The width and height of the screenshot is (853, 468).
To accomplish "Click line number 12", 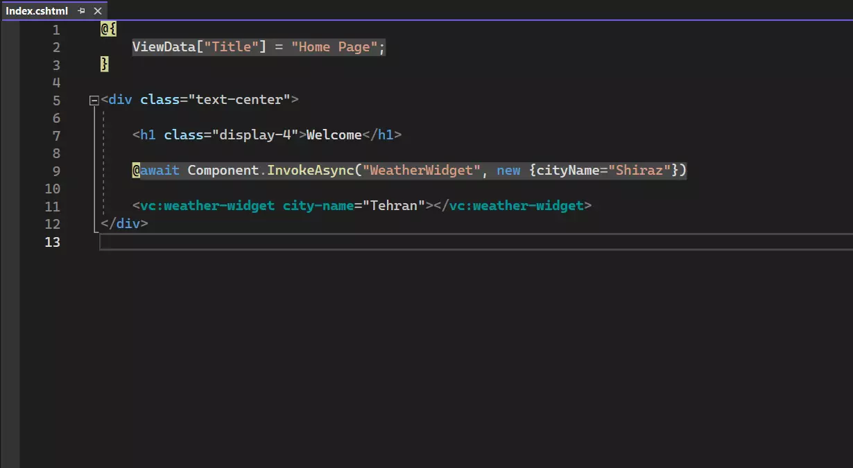I will coord(53,224).
